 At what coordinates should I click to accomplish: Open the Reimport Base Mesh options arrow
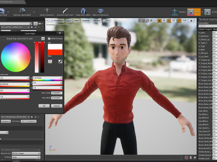34,12
